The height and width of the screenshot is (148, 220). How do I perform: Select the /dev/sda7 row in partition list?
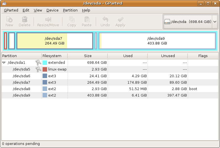coord(110,82)
